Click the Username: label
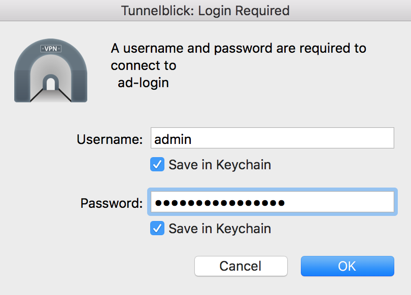 click(x=110, y=139)
